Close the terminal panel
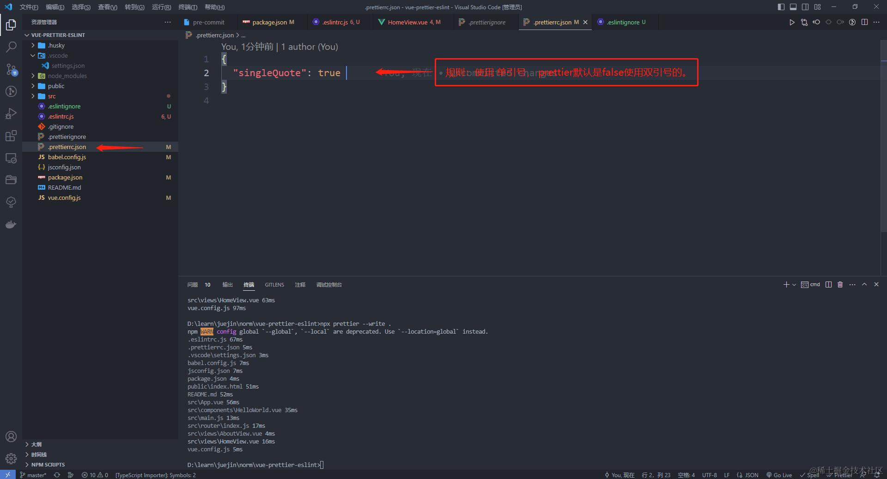 pyautogui.click(x=876, y=285)
